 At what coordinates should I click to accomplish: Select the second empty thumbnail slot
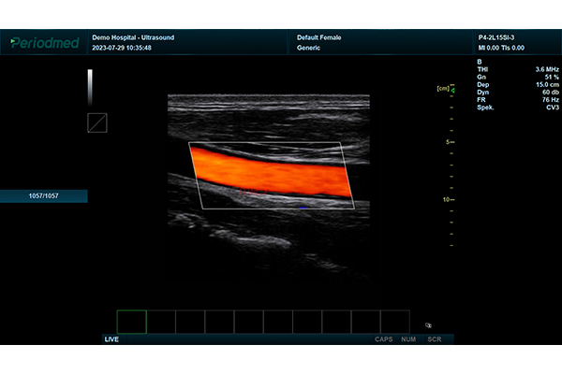tap(161, 322)
